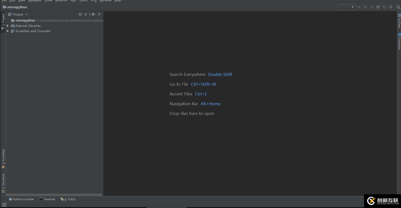Click the "Ctrl+Shift+N" shortcut text
The image size is (401, 208).
pyautogui.click(x=203, y=84)
